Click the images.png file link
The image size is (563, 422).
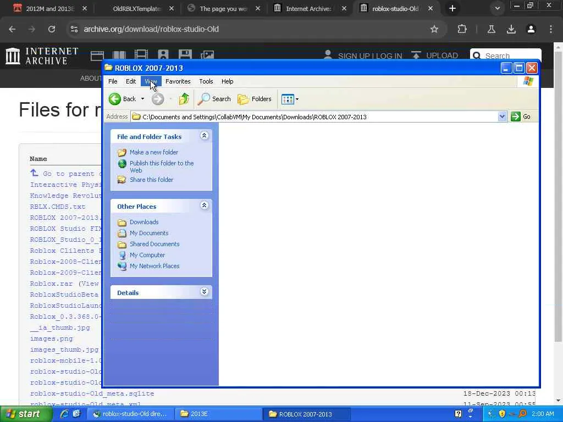(x=51, y=338)
